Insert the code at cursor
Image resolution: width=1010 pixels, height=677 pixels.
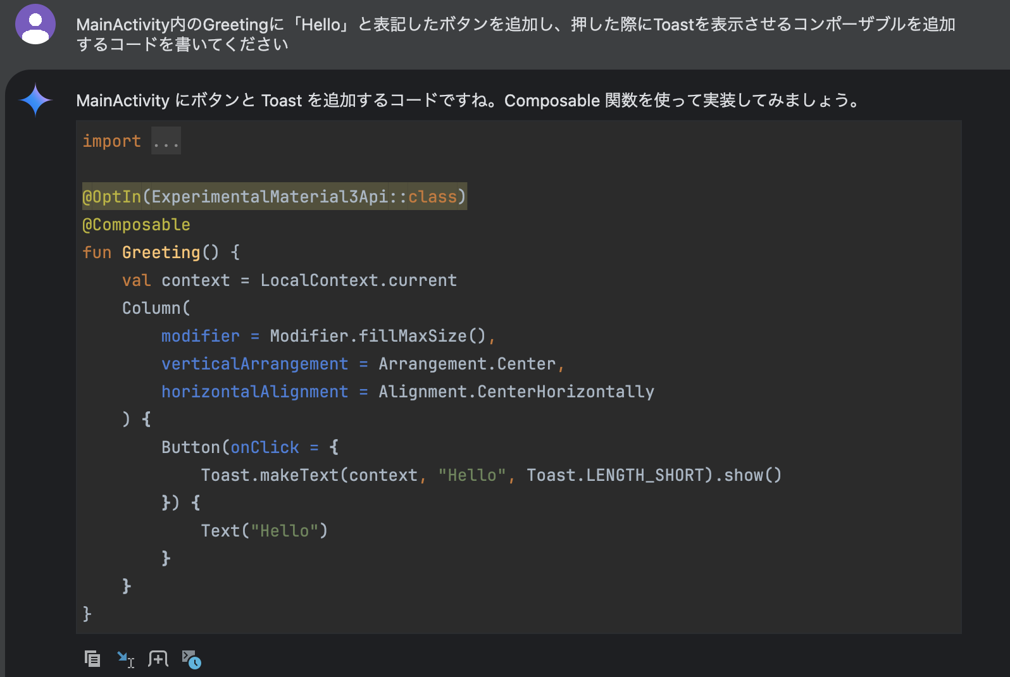(x=125, y=659)
